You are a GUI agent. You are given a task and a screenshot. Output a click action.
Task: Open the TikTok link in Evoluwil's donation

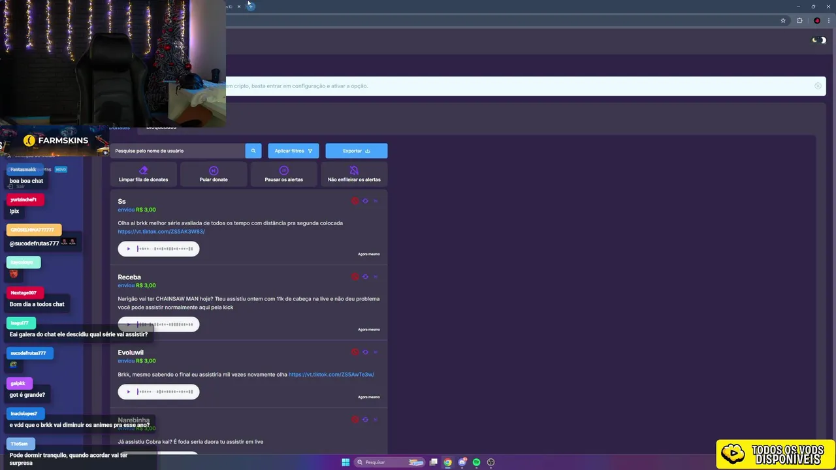point(331,375)
